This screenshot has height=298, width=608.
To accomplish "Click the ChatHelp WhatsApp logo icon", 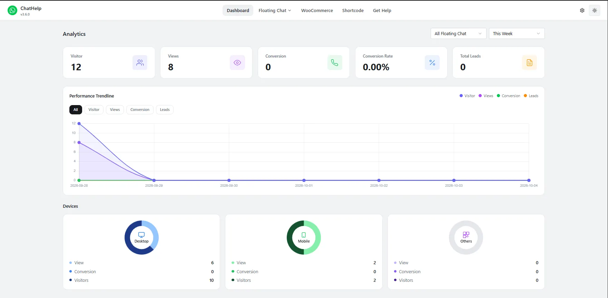I will (12, 10).
